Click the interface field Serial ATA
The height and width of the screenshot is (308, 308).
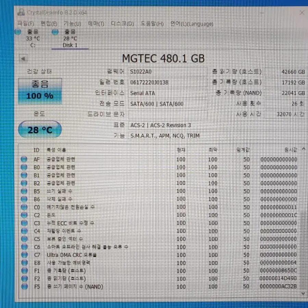click(x=168, y=93)
